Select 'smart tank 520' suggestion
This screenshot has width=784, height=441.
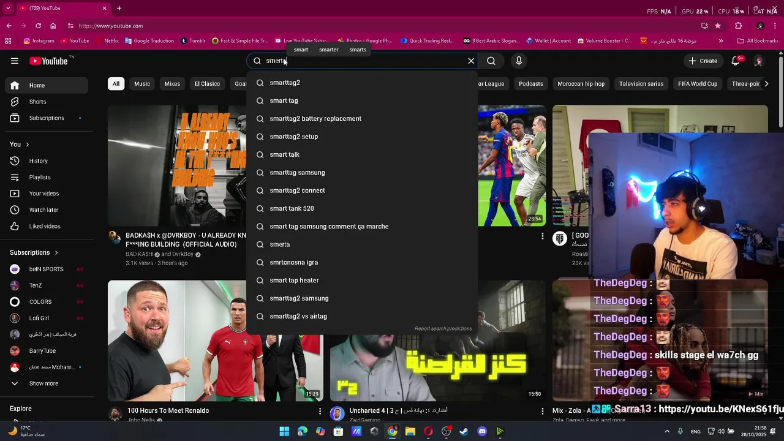[x=362, y=208]
